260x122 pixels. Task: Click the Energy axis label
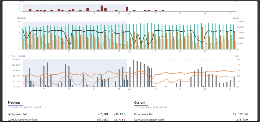236,18
